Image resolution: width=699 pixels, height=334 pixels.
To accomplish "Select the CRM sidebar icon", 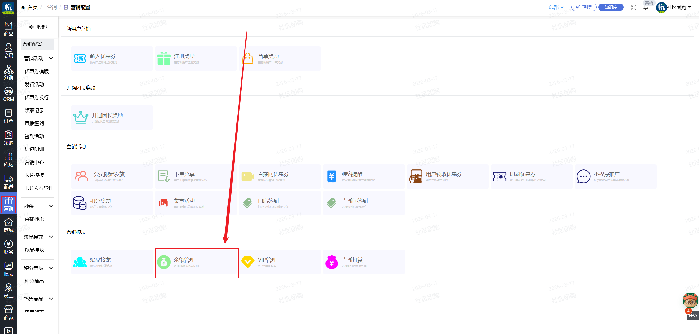I will (x=8, y=94).
